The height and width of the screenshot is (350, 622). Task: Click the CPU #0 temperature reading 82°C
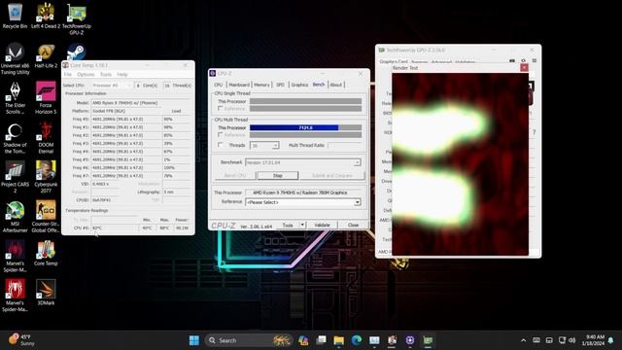115,228
